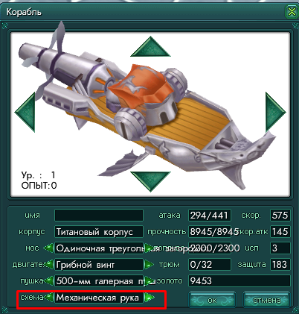The width and height of the screenshot is (299, 314).
Task: Pick next схема with right arrow
Action: [x=149, y=298]
